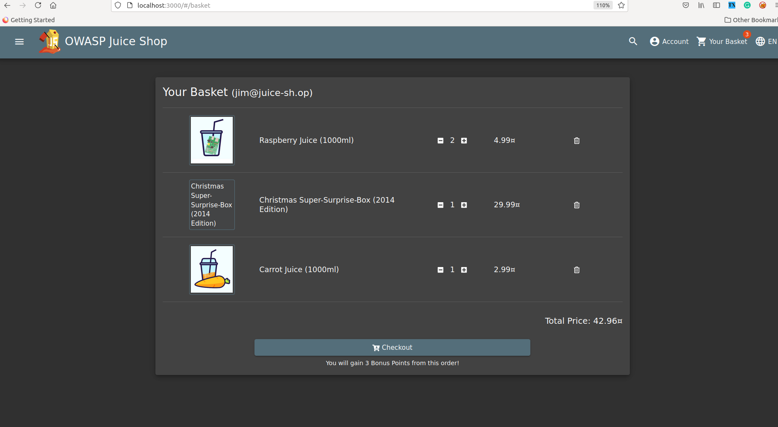Open the Other Bookmarks folder
The image size is (778, 427).
[x=751, y=20]
